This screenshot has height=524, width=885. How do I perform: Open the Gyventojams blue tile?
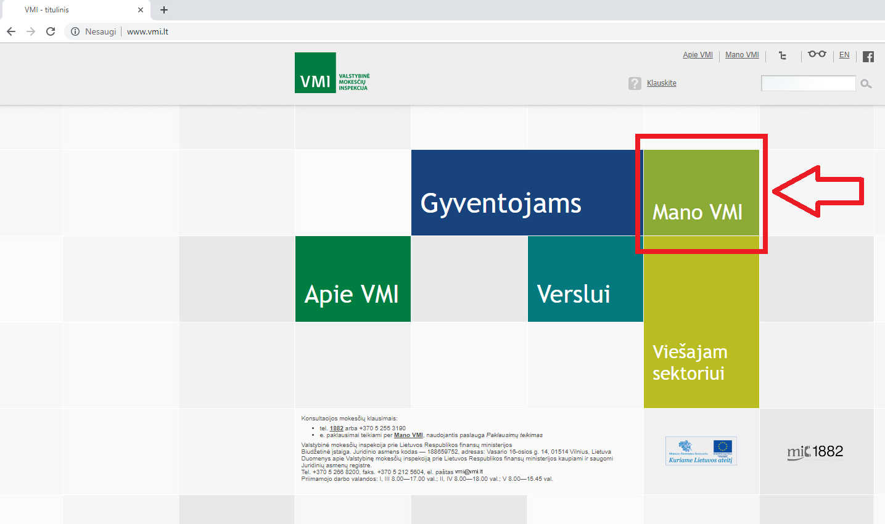tap(527, 192)
